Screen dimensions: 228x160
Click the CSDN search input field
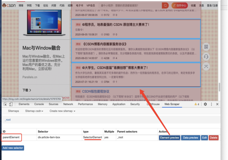coord(130,6)
